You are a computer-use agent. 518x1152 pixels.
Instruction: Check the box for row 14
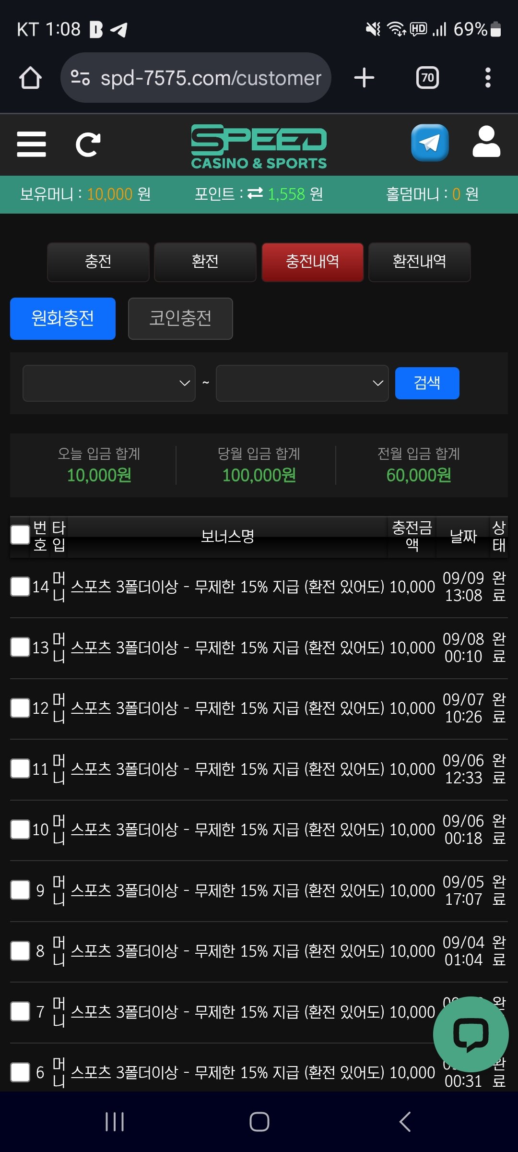(20, 586)
